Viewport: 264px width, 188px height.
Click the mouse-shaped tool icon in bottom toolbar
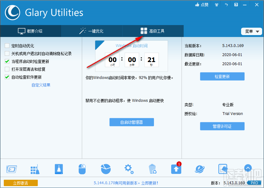[82, 169]
